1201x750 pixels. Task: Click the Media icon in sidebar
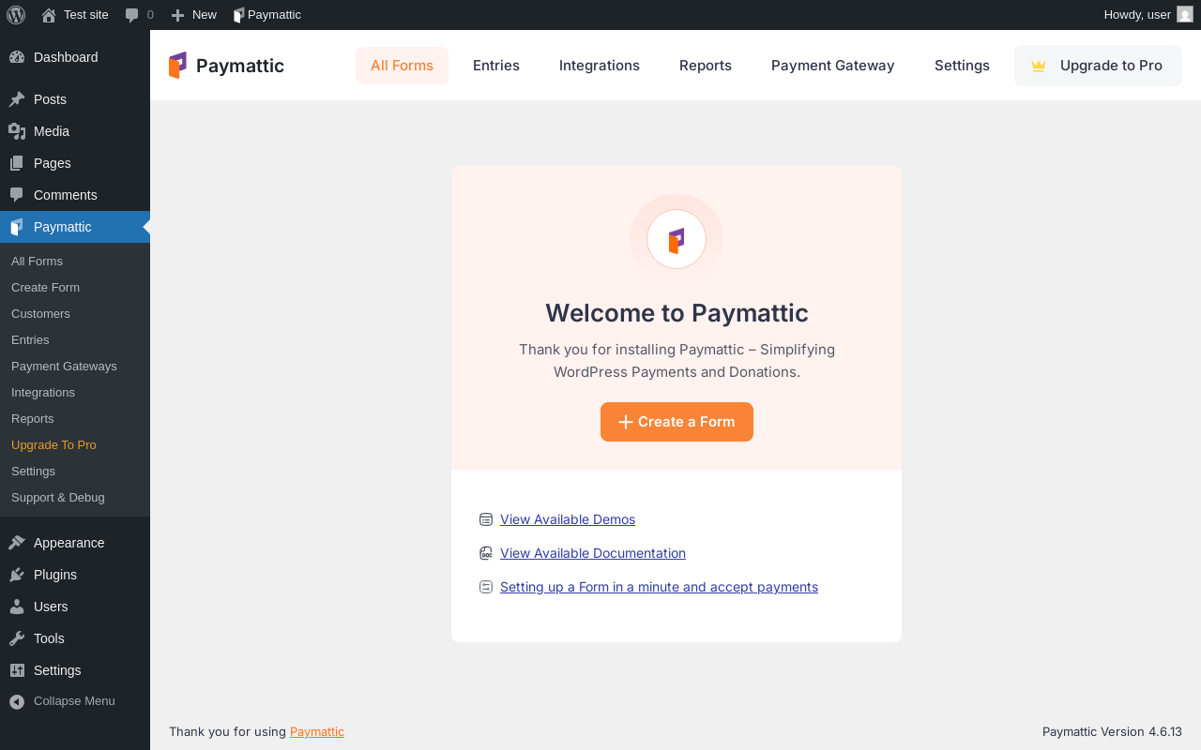[17, 131]
